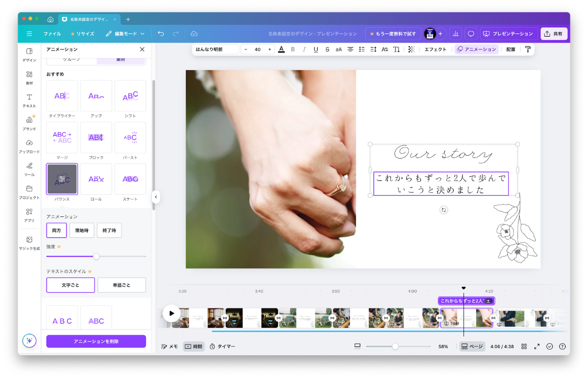Adjust the zoom level slider
Image resolution: width=588 pixels, height=379 pixels.
395,346
